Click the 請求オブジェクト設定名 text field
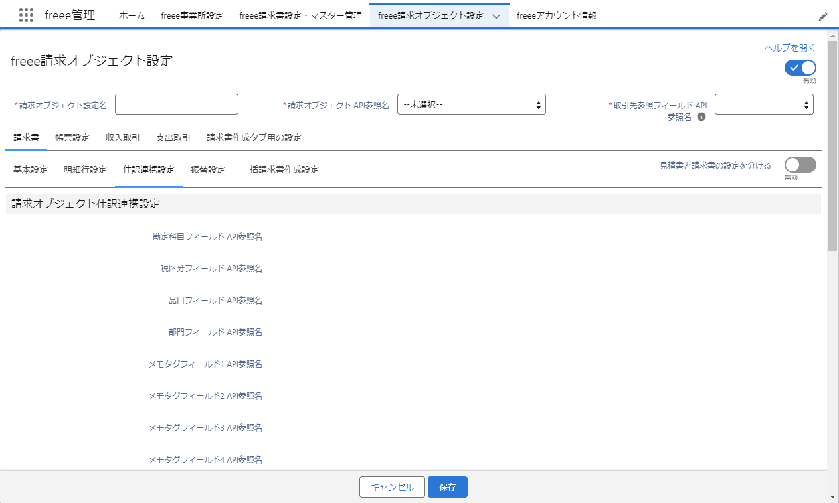This screenshot has height=503, width=839. coord(177,104)
